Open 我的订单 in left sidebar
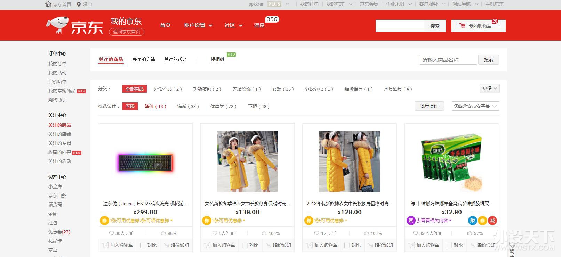Screen dimensions: 561x257 pos(57,64)
